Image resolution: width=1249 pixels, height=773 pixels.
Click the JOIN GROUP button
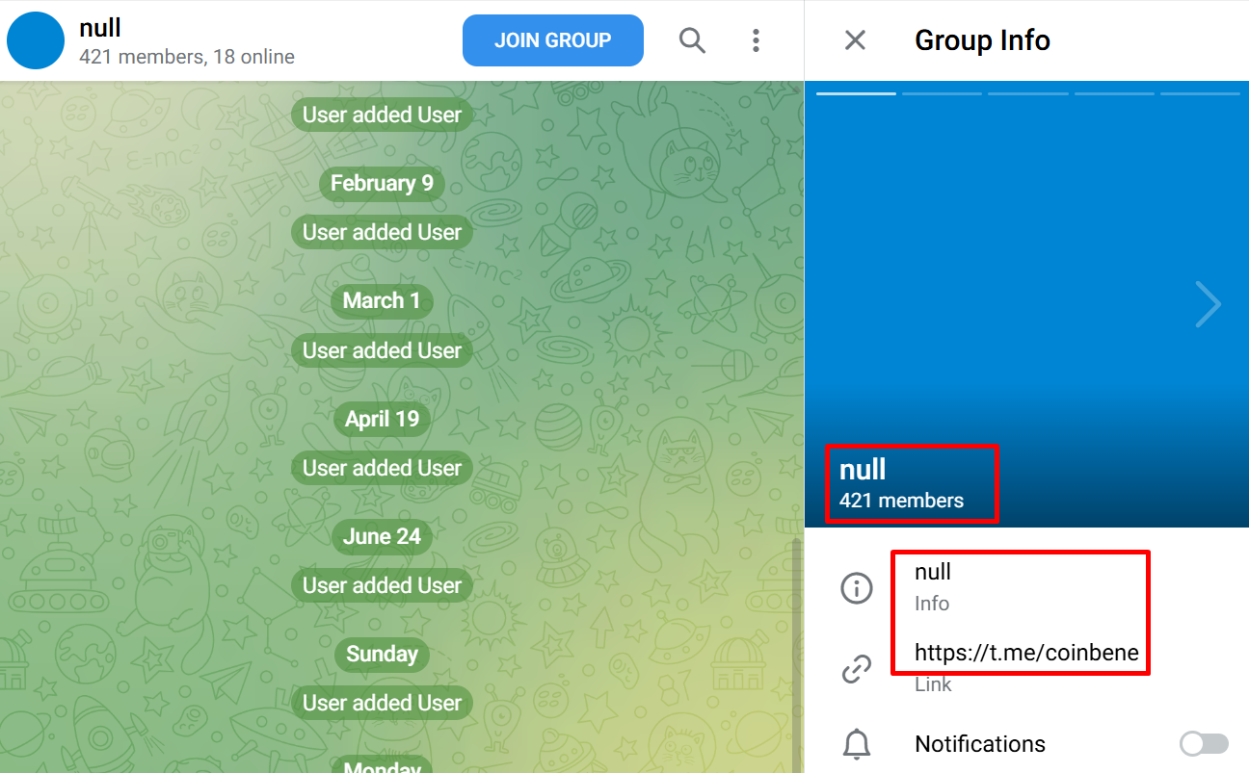coord(553,40)
